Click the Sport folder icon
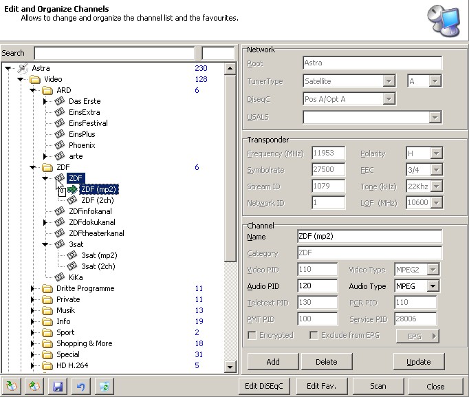Viewport: 469px width, 397px height. pyautogui.click(x=47, y=333)
